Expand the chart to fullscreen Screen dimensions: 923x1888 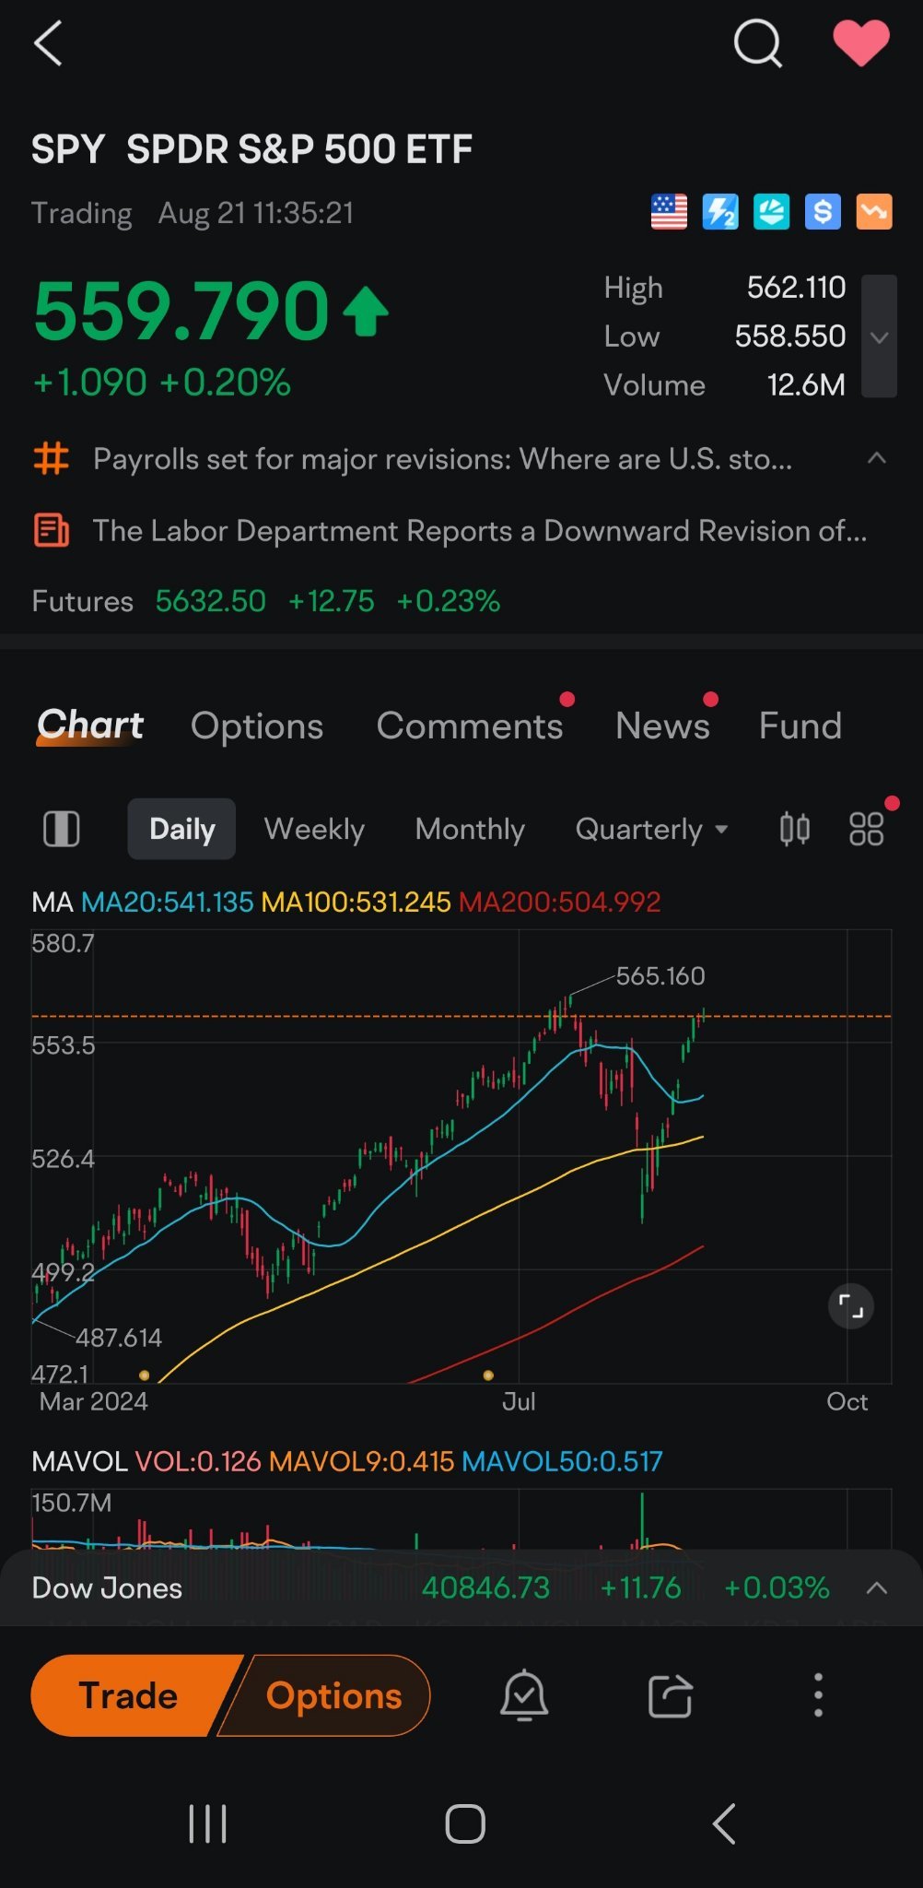(x=851, y=1305)
